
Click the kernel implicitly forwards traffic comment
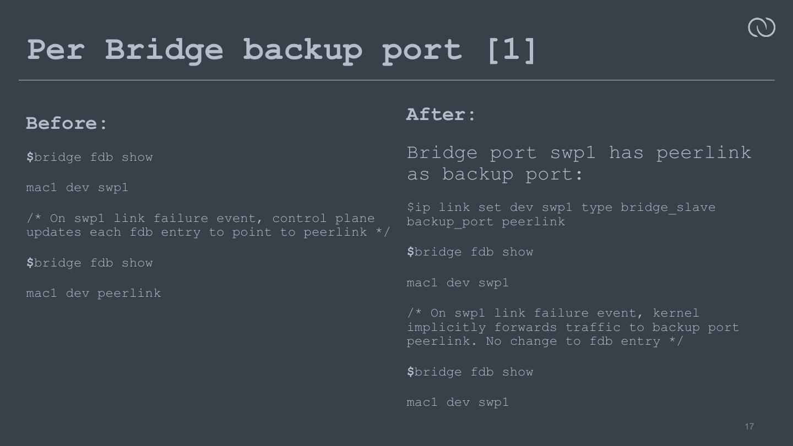573,328
